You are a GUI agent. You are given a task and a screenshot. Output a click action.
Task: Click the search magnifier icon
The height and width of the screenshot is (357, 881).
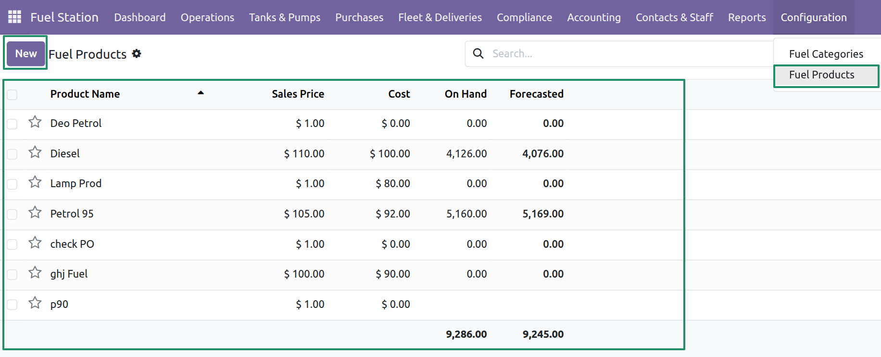tap(478, 53)
